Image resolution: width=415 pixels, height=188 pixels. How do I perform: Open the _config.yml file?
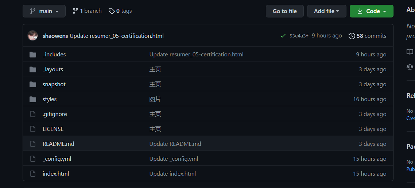tap(57, 159)
